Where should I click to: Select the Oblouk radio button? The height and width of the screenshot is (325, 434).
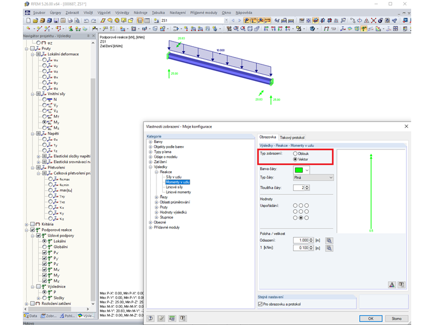295,153
